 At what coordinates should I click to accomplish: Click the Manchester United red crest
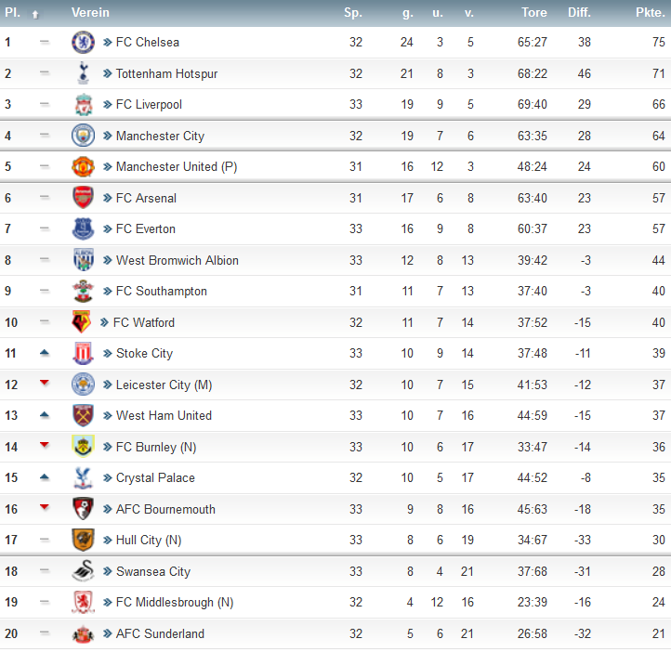83,166
